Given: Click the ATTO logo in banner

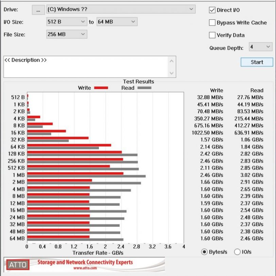Looking at the screenshot, I should click(x=18, y=264).
